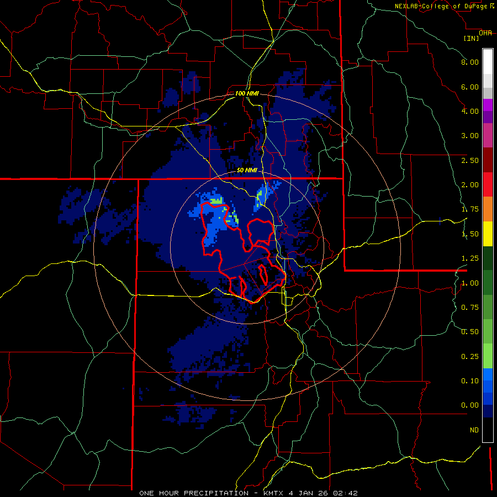
Task: Select the black ND legend swatch
Action: click(488, 430)
